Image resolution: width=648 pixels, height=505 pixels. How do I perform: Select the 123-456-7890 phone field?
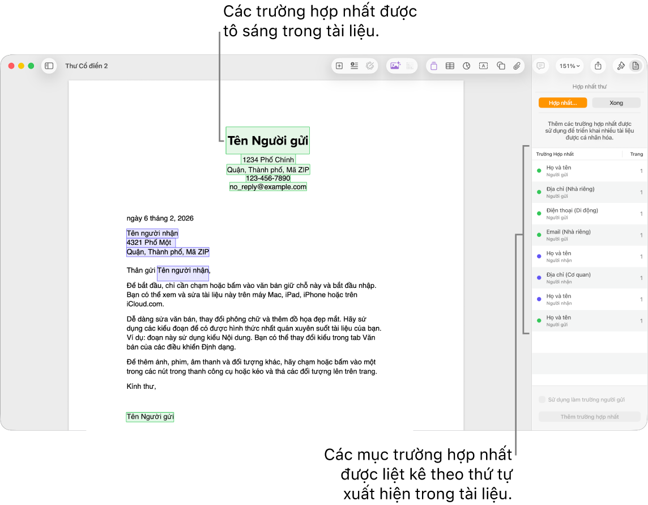point(268,179)
